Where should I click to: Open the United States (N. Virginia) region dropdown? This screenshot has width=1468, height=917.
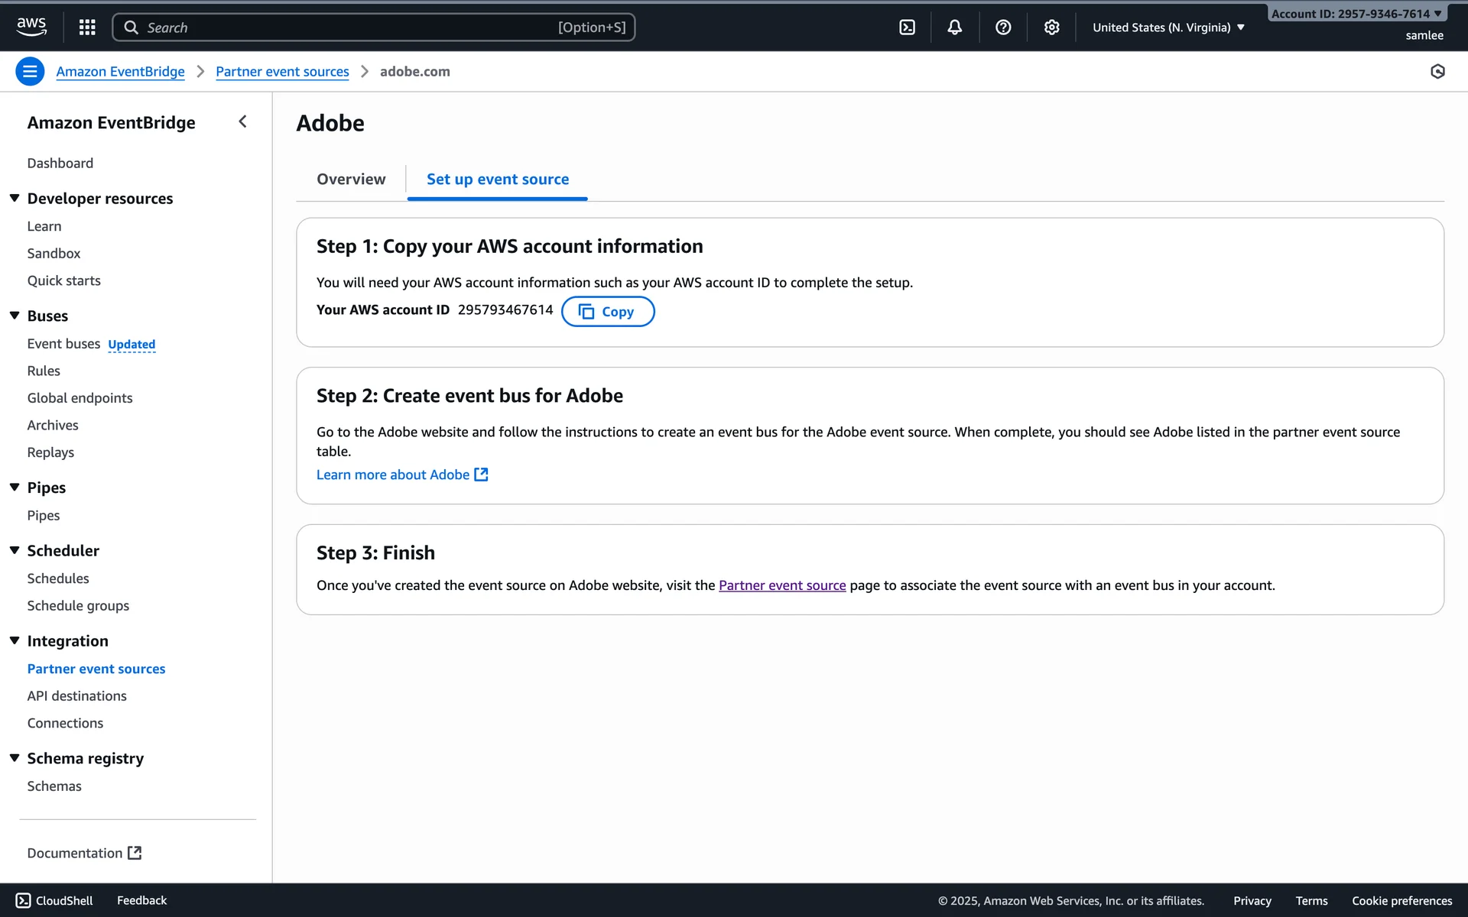click(1168, 28)
